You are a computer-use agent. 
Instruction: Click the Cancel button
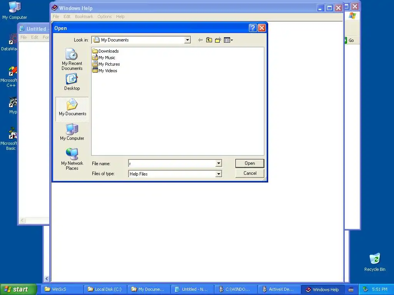(x=249, y=173)
